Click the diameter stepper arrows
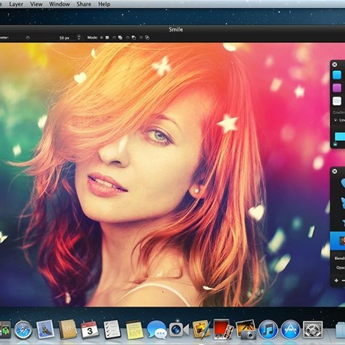345x345 pixels. click(x=79, y=37)
